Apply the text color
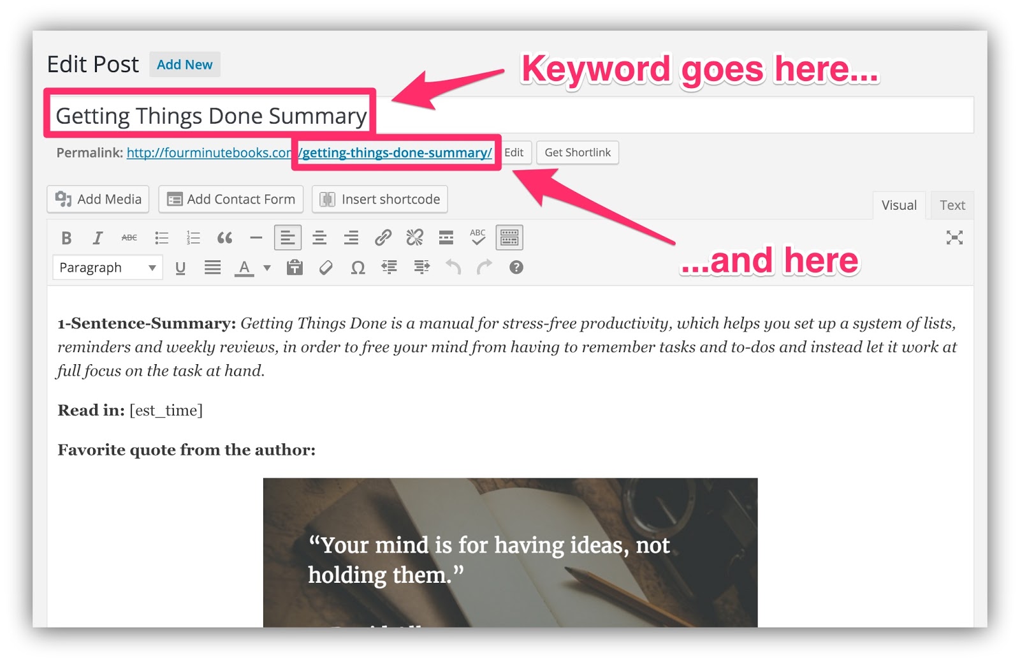 coord(244,268)
